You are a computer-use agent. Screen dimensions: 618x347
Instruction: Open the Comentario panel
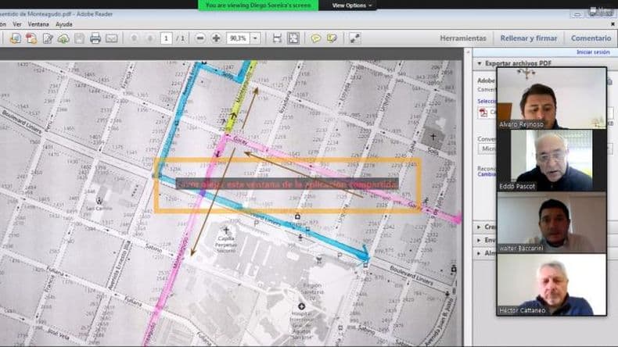coord(591,38)
